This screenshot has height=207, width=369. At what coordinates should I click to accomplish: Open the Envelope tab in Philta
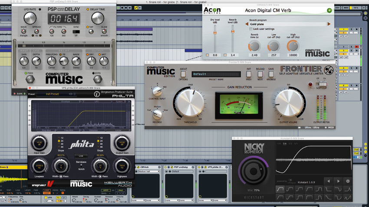66,102
